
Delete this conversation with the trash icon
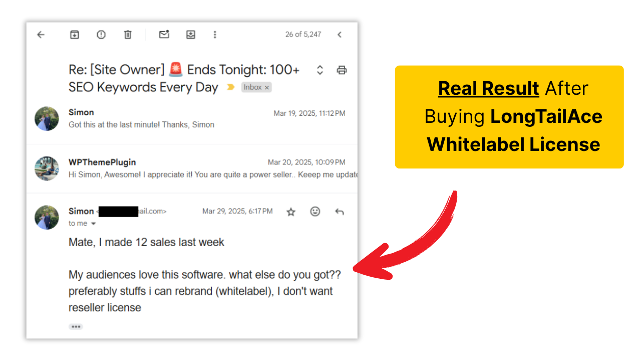click(x=128, y=35)
